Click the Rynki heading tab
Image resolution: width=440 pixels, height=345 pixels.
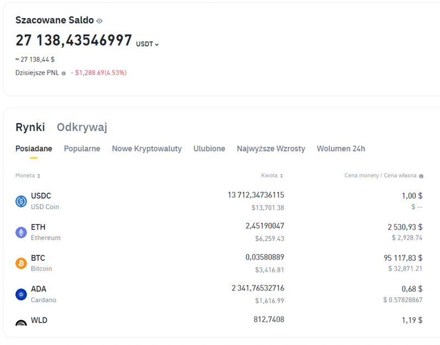coord(30,127)
